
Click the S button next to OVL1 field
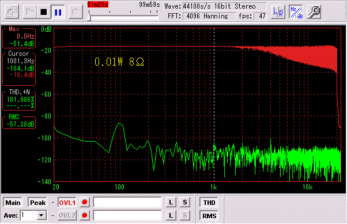185,202
